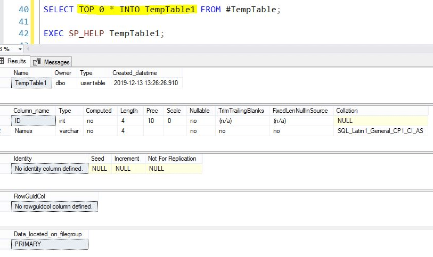Select the Names column name cell

pyautogui.click(x=34, y=131)
